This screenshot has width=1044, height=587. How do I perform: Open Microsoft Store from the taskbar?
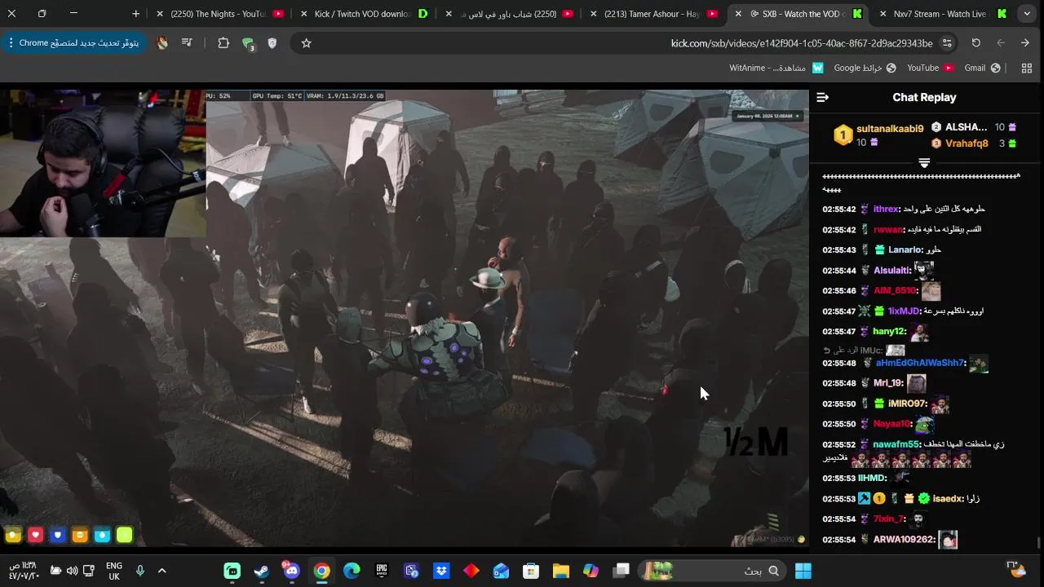(531, 571)
